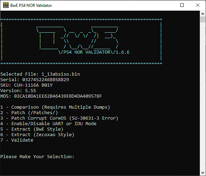Screen dimensions: 206x176
Task: Click option 7 Validate line
Action: pos(17,140)
